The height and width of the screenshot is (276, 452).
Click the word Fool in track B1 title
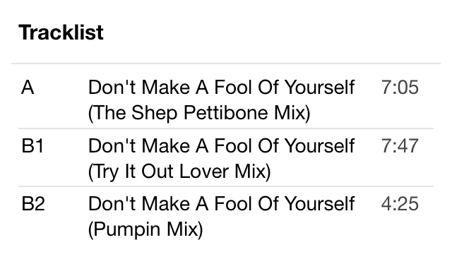click(233, 145)
